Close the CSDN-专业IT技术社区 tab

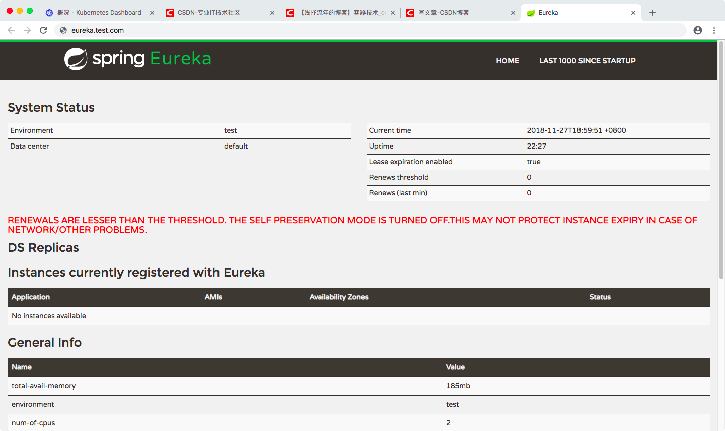[272, 13]
